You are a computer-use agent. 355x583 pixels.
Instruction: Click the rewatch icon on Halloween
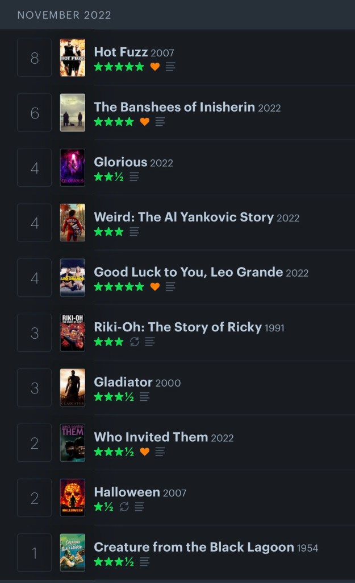coord(124,507)
